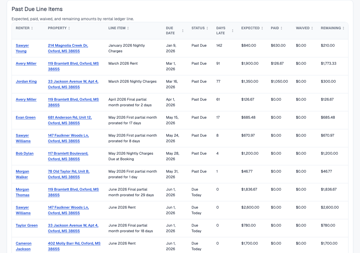Open 33 Jackson Avenue W link in Taylor Green row
360x253 pixels.
pos(73,228)
